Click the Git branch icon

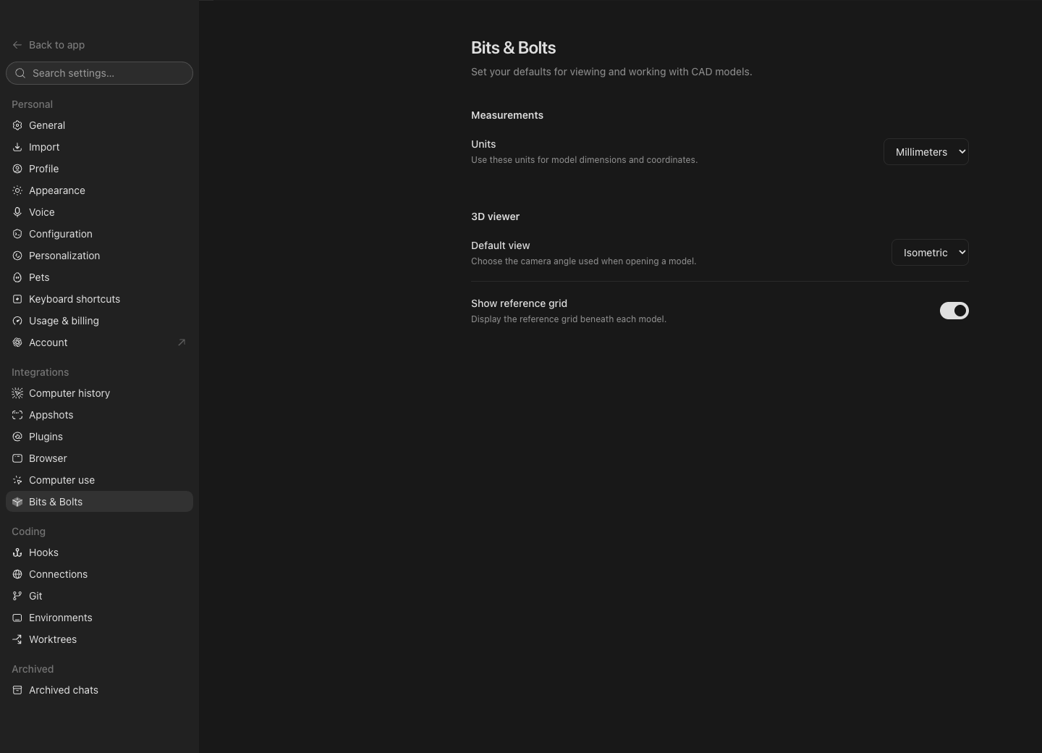(17, 596)
